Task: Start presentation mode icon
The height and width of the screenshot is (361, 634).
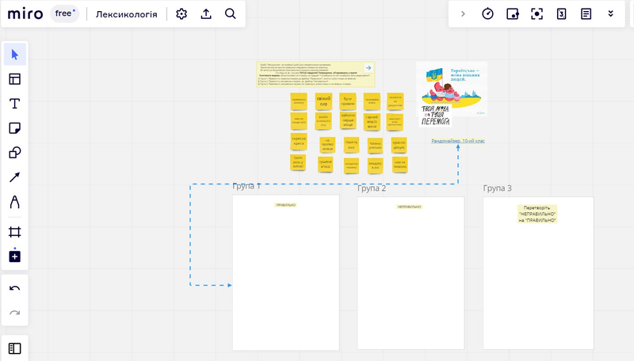Action: 537,13
